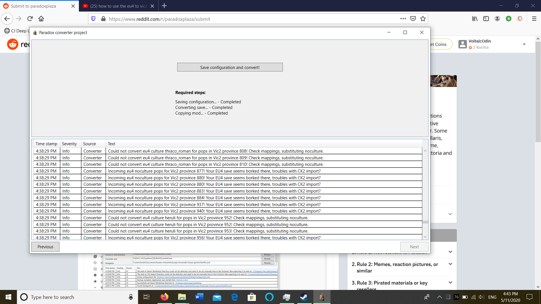Open Microsoft Word from taskbar
This screenshot has width=541, height=304.
[x=199, y=297]
